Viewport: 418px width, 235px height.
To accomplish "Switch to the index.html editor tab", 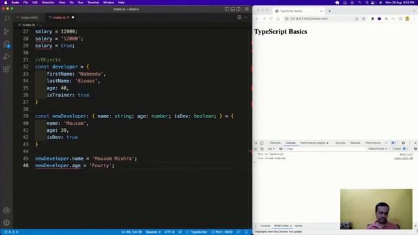I will (29, 18).
